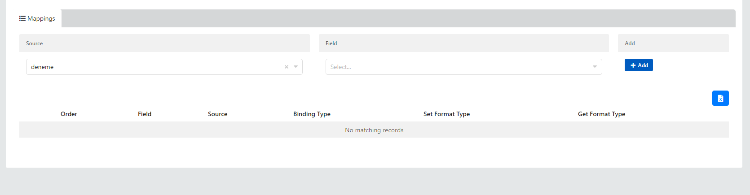Click the 'deneme' selected source value
This screenshot has height=195, width=750.
point(42,67)
